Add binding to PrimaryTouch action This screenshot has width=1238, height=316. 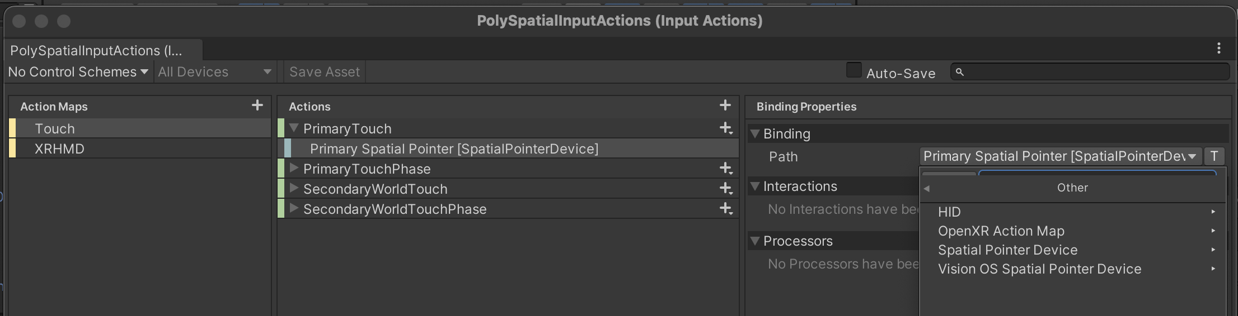pyautogui.click(x=726, y=128)
